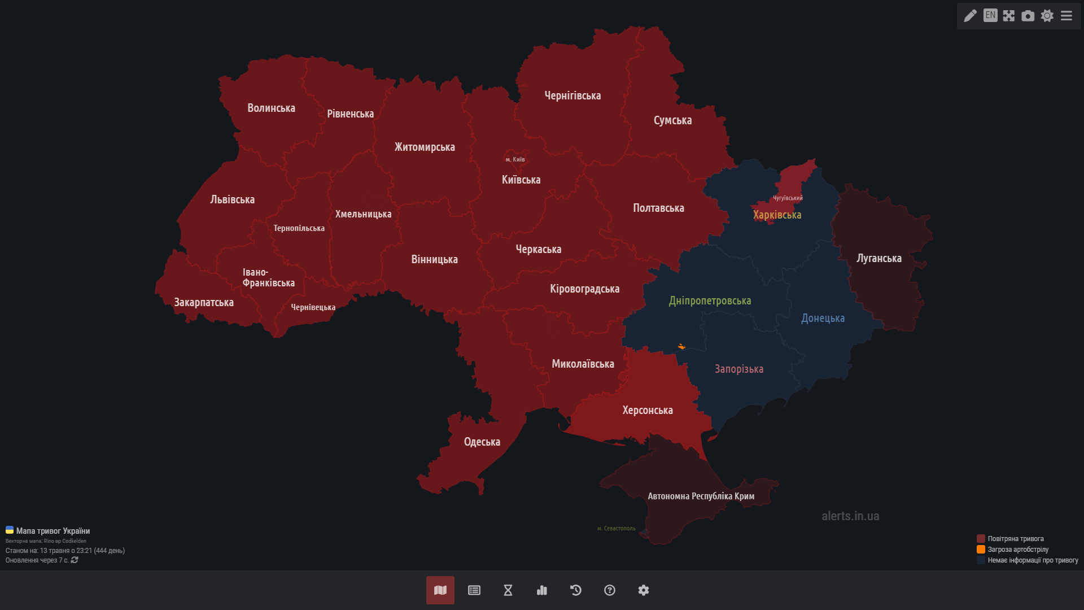Toggle fullscreen mode icon

(x=1009, y=16)
